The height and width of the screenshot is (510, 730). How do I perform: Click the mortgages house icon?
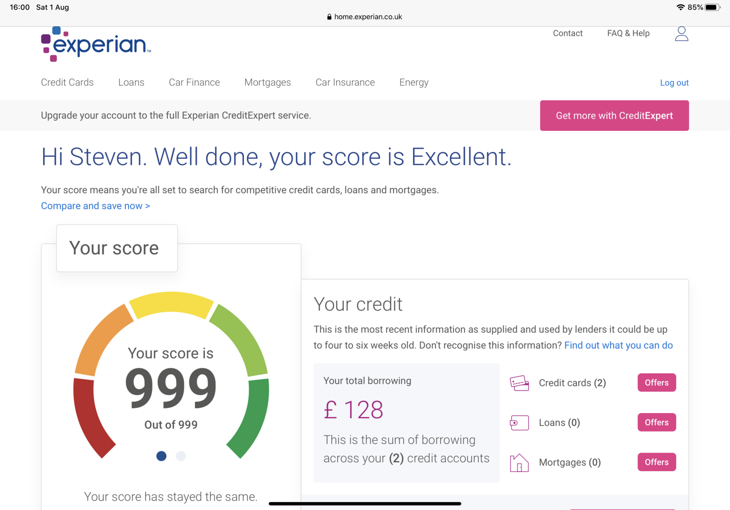click(x=519, y=463)
